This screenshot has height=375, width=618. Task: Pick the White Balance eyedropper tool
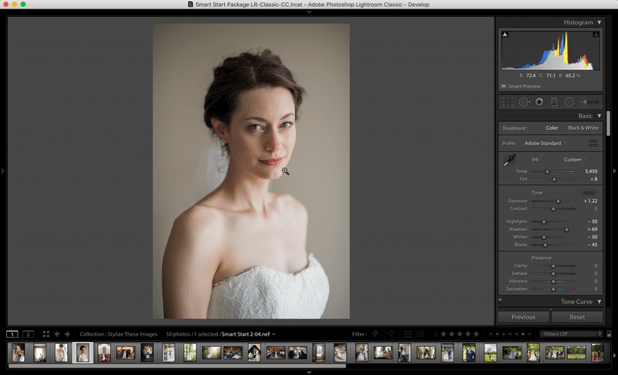click(x=509, y=161)
